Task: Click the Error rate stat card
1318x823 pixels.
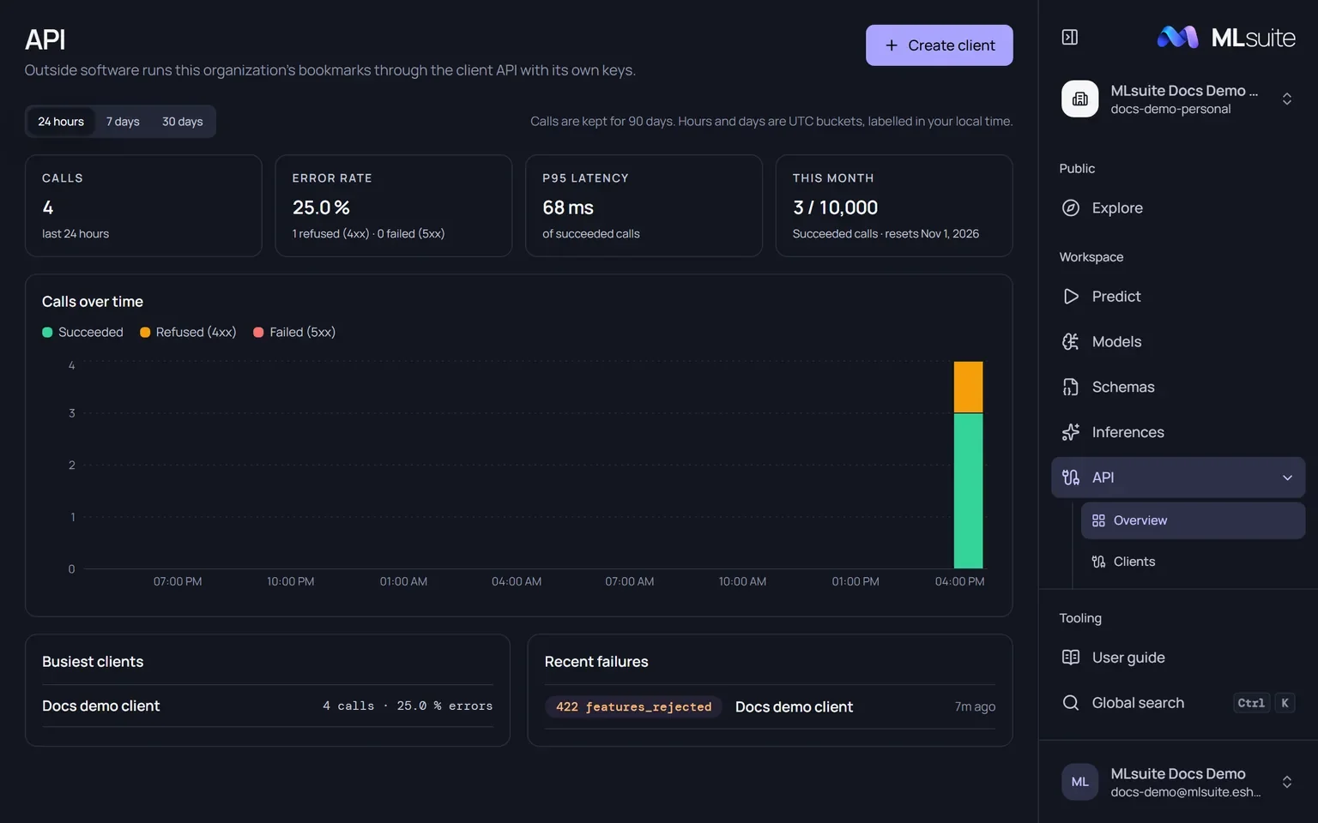Action: 393,206
